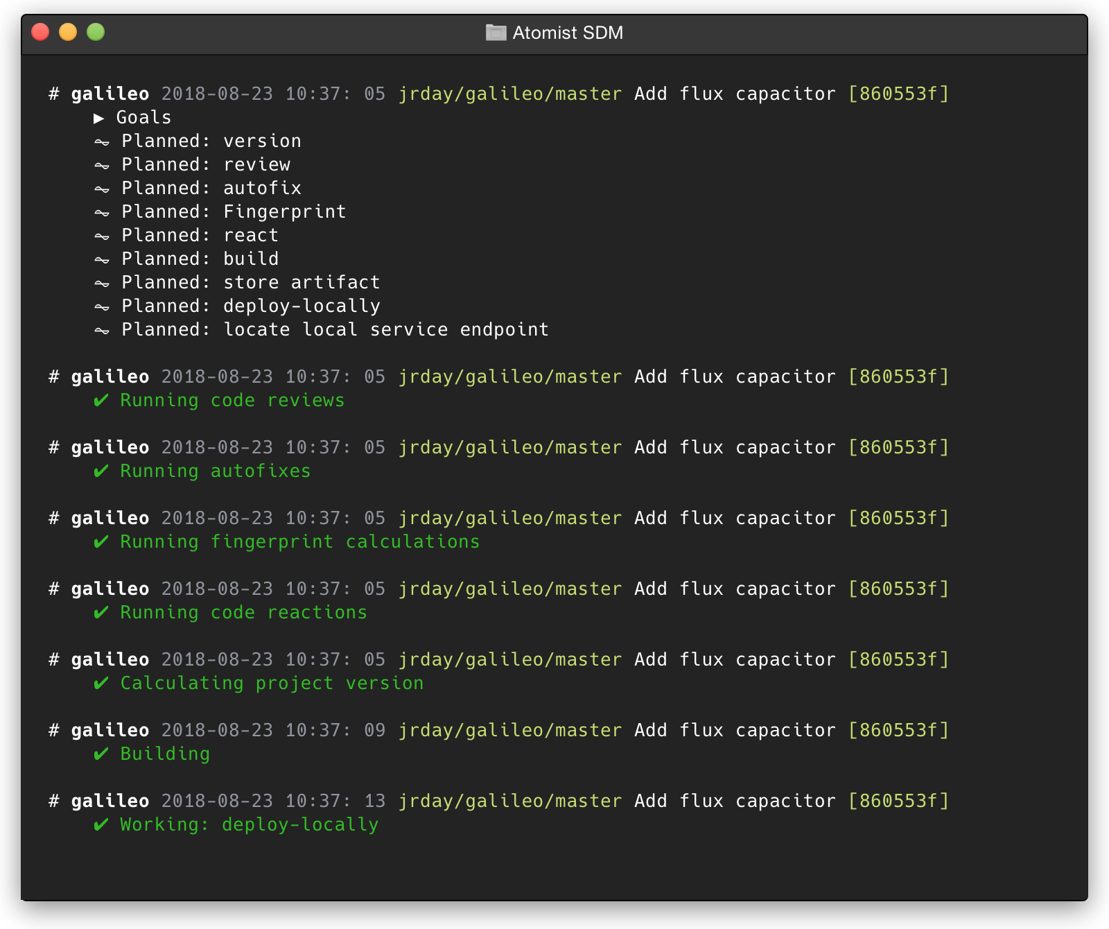Click the tilde icon before Planned: build
Viewport: 1109px width, 929px height.
102,261
